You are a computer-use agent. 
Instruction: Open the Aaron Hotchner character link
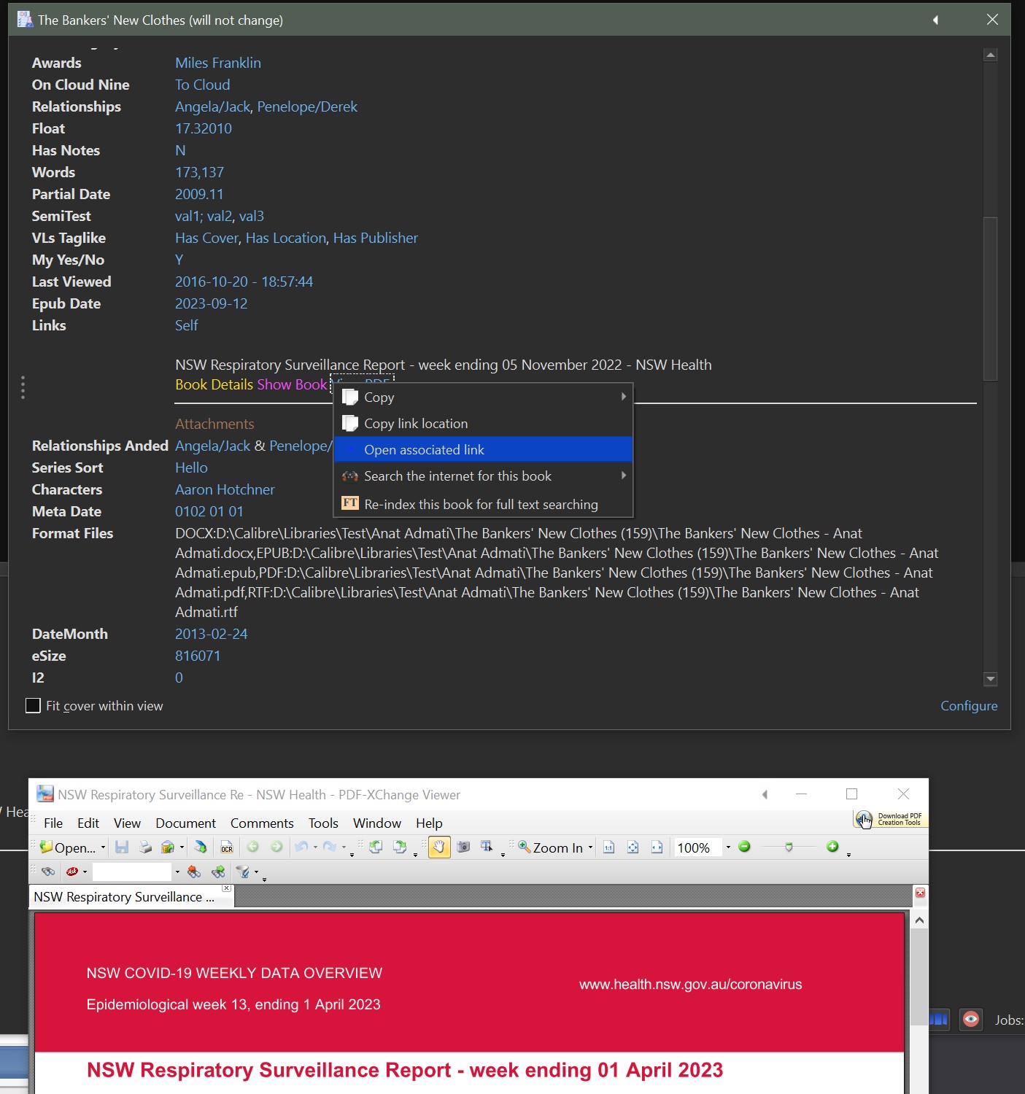(x=225, y=489)
